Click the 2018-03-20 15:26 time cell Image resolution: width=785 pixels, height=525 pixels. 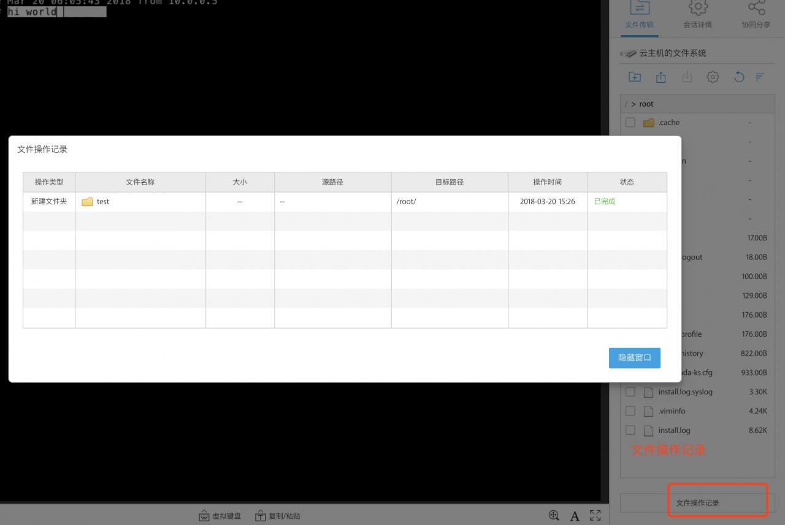click(x=548, y=202)
